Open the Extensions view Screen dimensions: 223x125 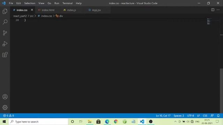pos(5,55)
